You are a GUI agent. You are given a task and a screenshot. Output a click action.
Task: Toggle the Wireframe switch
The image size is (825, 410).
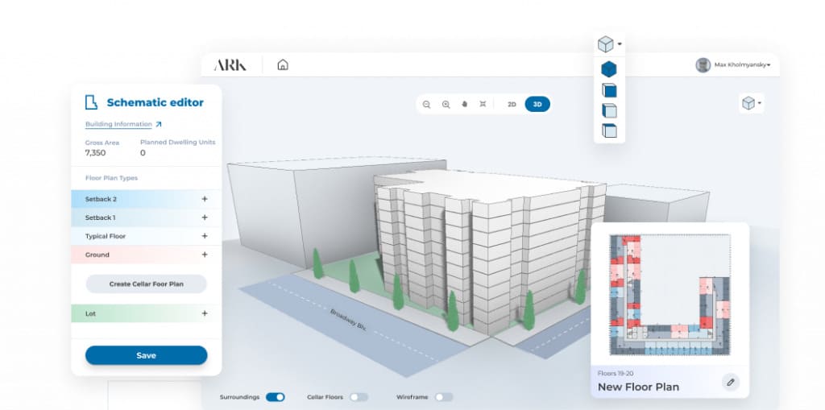[444, 397]
